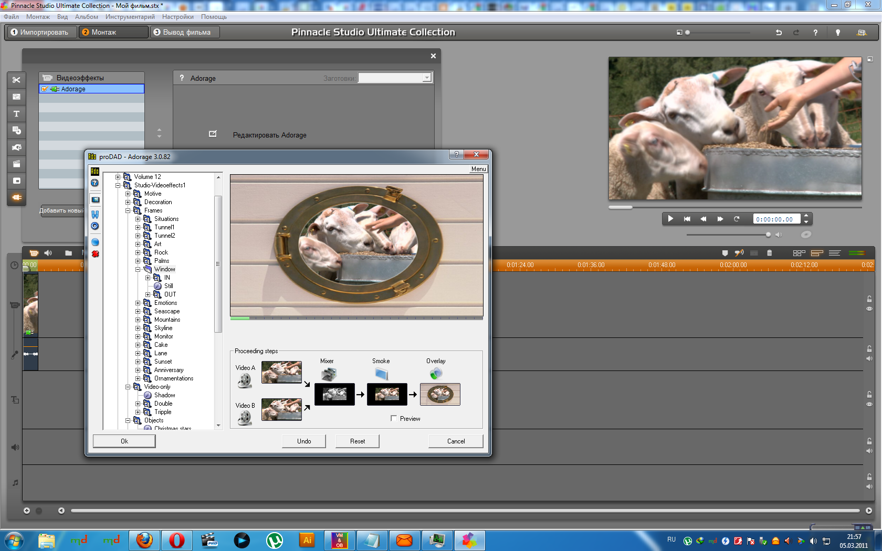Mute the music track speaker

869,486
